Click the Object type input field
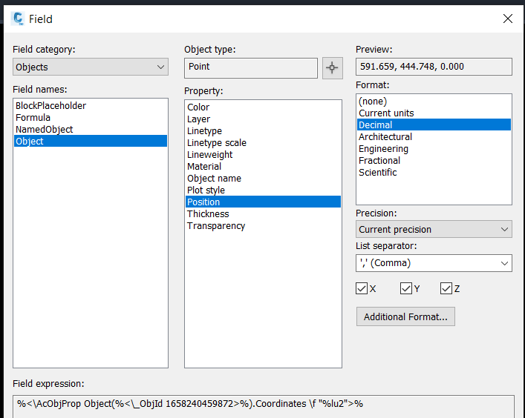 [x=251, y=68]
